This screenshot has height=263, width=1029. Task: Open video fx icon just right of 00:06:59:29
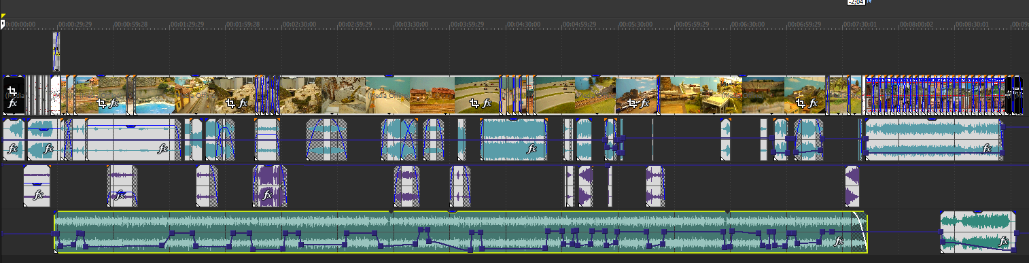pyautogui.click(x=814, y=104)
